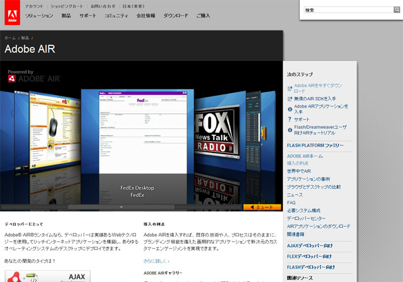Click the Powered by Adobe AIR logo
This screenshot has width=403, height=282.
(x=33, y=76)
